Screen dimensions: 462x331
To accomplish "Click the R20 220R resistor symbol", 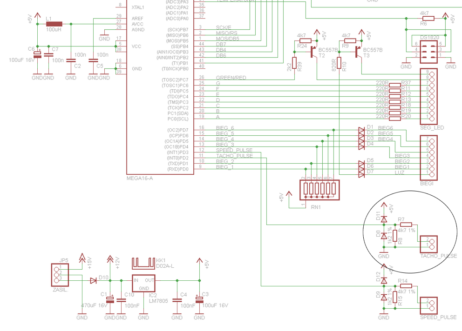I will tap(395, 119).
